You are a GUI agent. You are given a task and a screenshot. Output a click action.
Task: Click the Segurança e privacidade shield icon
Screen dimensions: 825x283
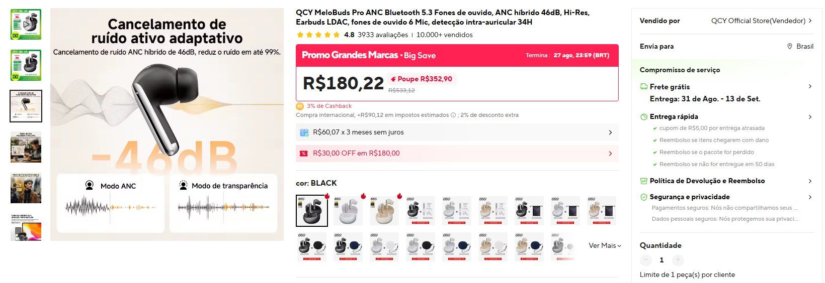coord(643,197)
